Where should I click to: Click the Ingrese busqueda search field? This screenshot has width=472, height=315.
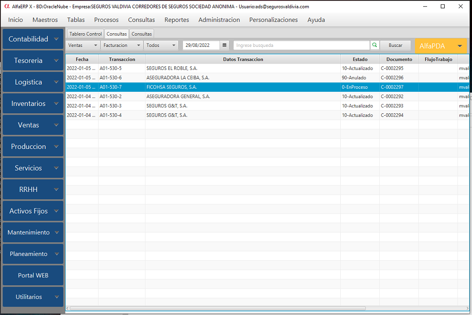tap(301, 45)
